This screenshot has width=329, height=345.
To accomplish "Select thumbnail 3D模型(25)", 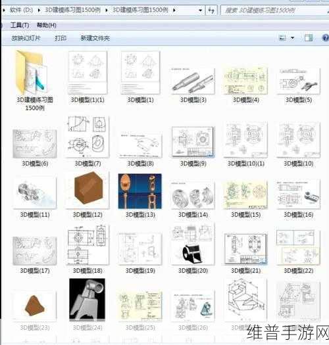I will click(140, 306).
